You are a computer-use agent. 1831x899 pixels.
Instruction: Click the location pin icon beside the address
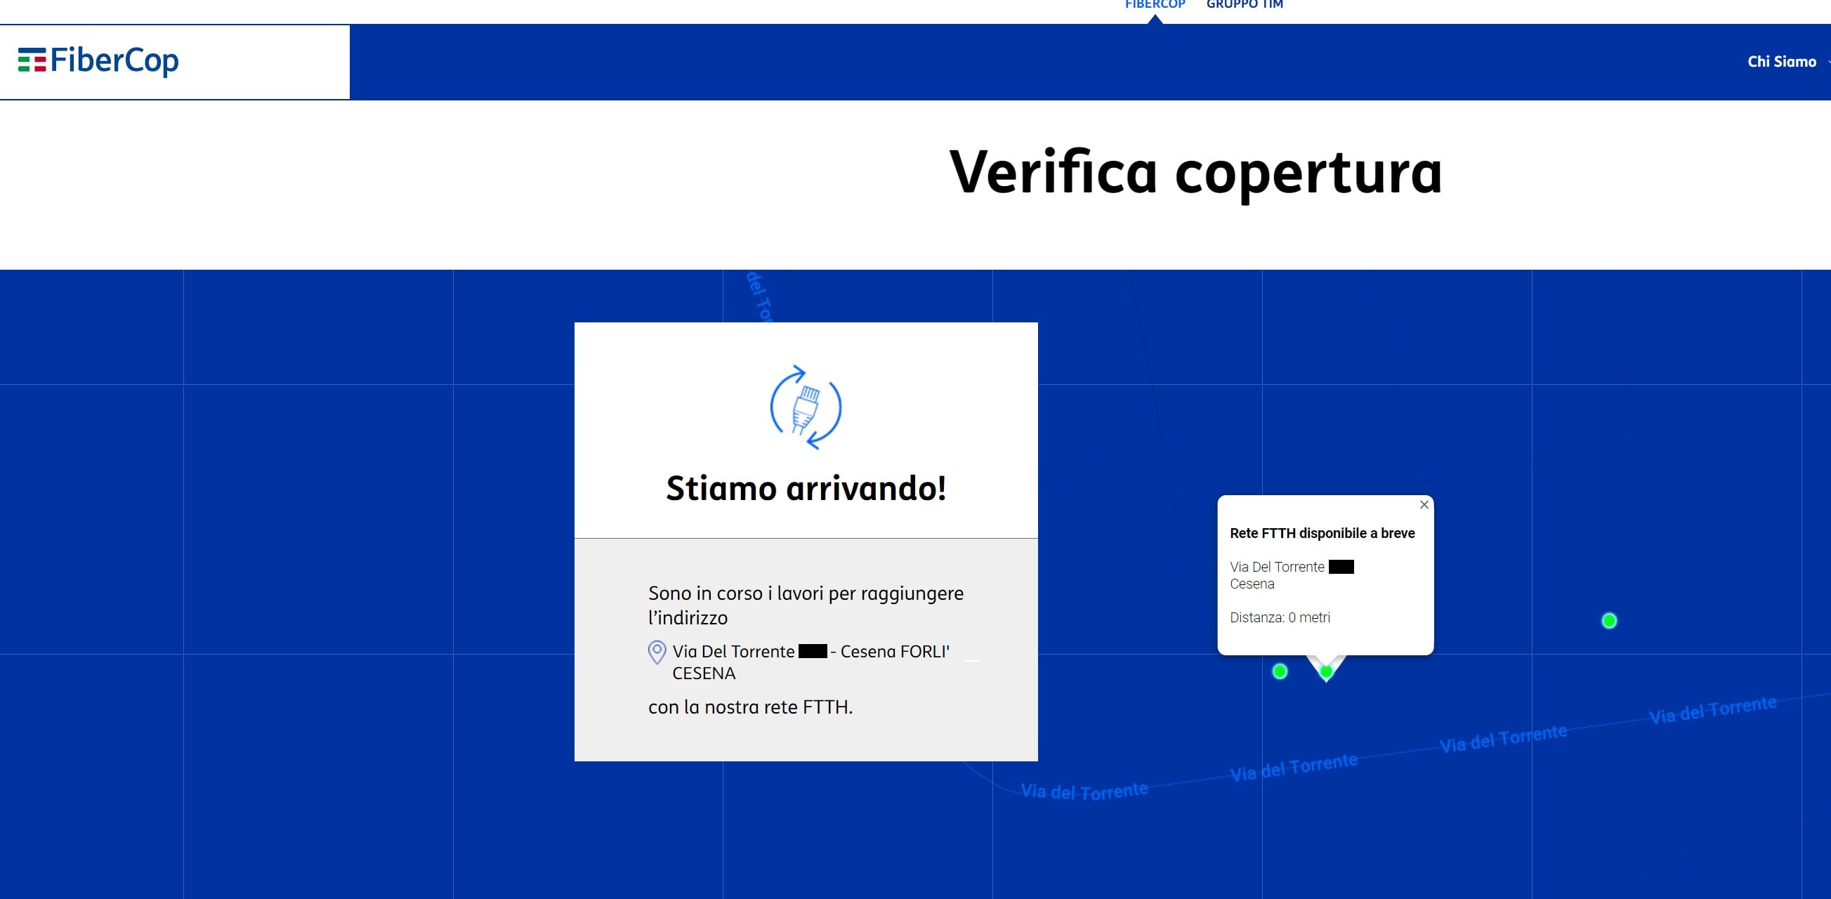[x=657, y=652]
